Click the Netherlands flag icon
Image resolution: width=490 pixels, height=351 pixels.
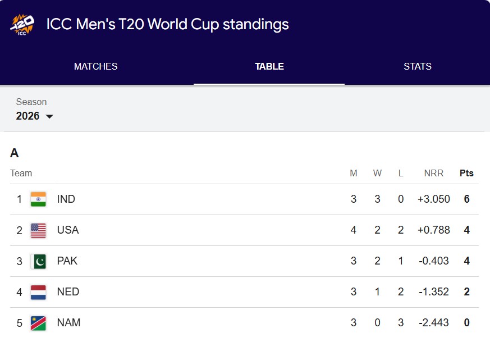pyautogui.click(x=38, y=291)
